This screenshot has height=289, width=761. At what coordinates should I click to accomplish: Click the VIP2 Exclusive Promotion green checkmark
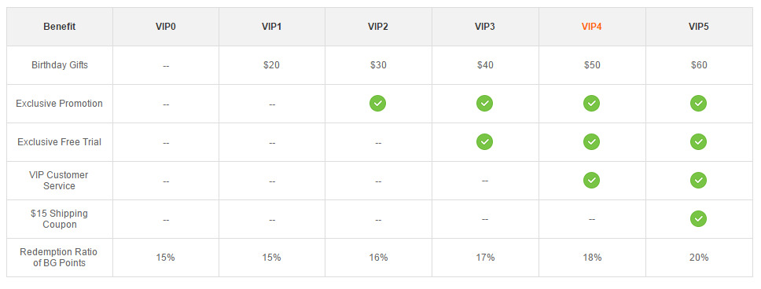click(x=378, y=104)
